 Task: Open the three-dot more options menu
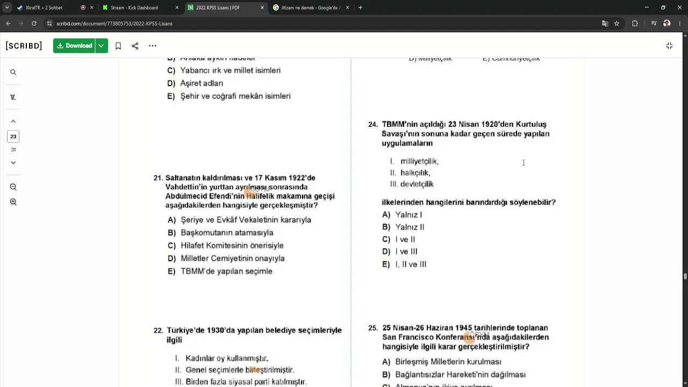pos(153,46)
